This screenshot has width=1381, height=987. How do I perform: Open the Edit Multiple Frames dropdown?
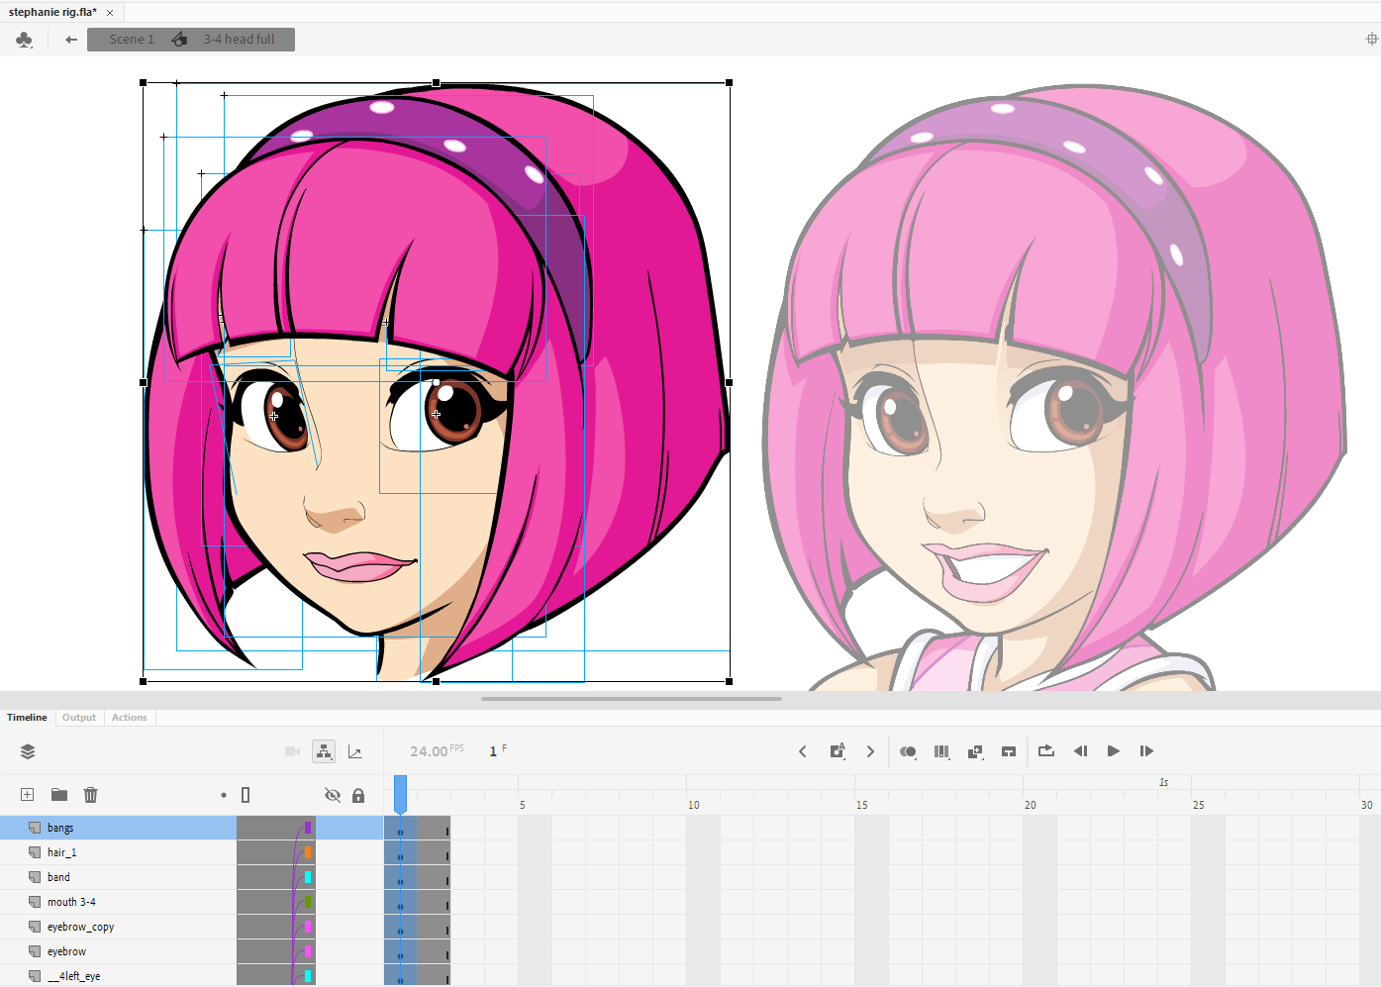pyautogui.click(x=941, y=751)
